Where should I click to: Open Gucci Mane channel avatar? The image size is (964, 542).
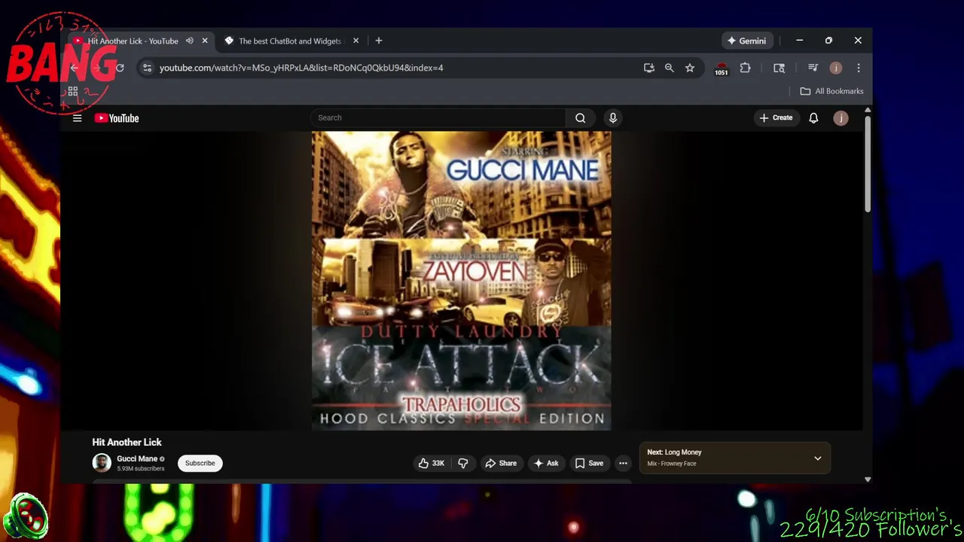[102, 463]
